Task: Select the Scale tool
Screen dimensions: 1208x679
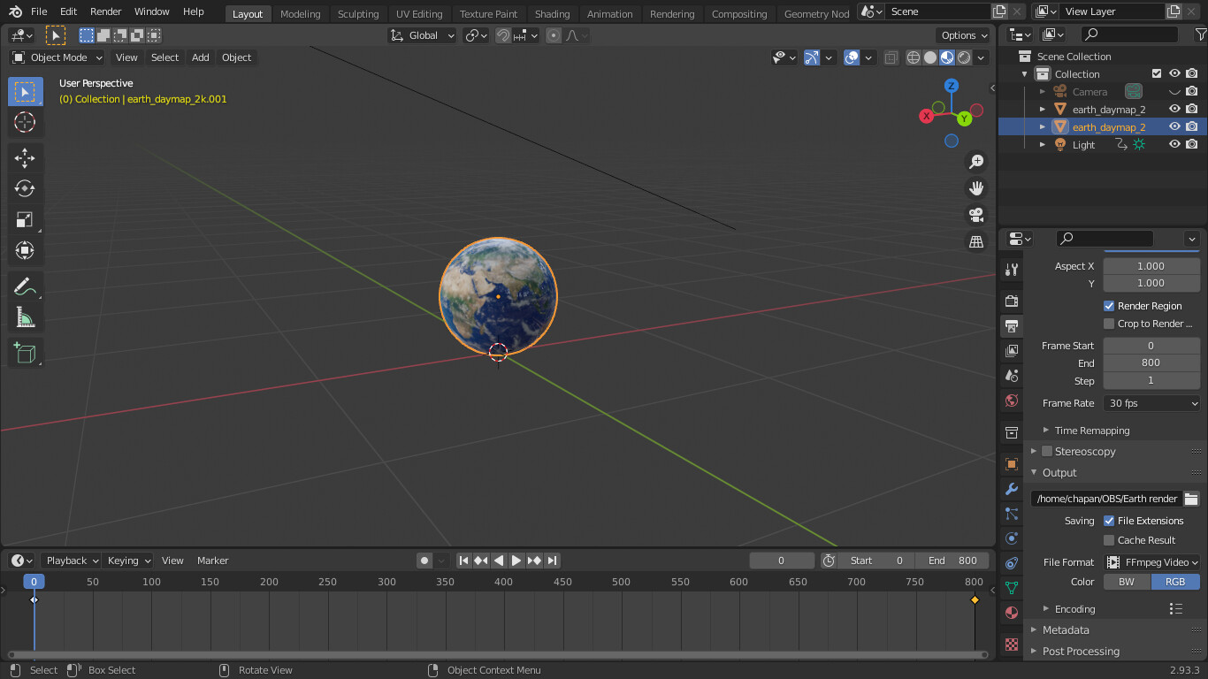Action: tap(25, 220)
